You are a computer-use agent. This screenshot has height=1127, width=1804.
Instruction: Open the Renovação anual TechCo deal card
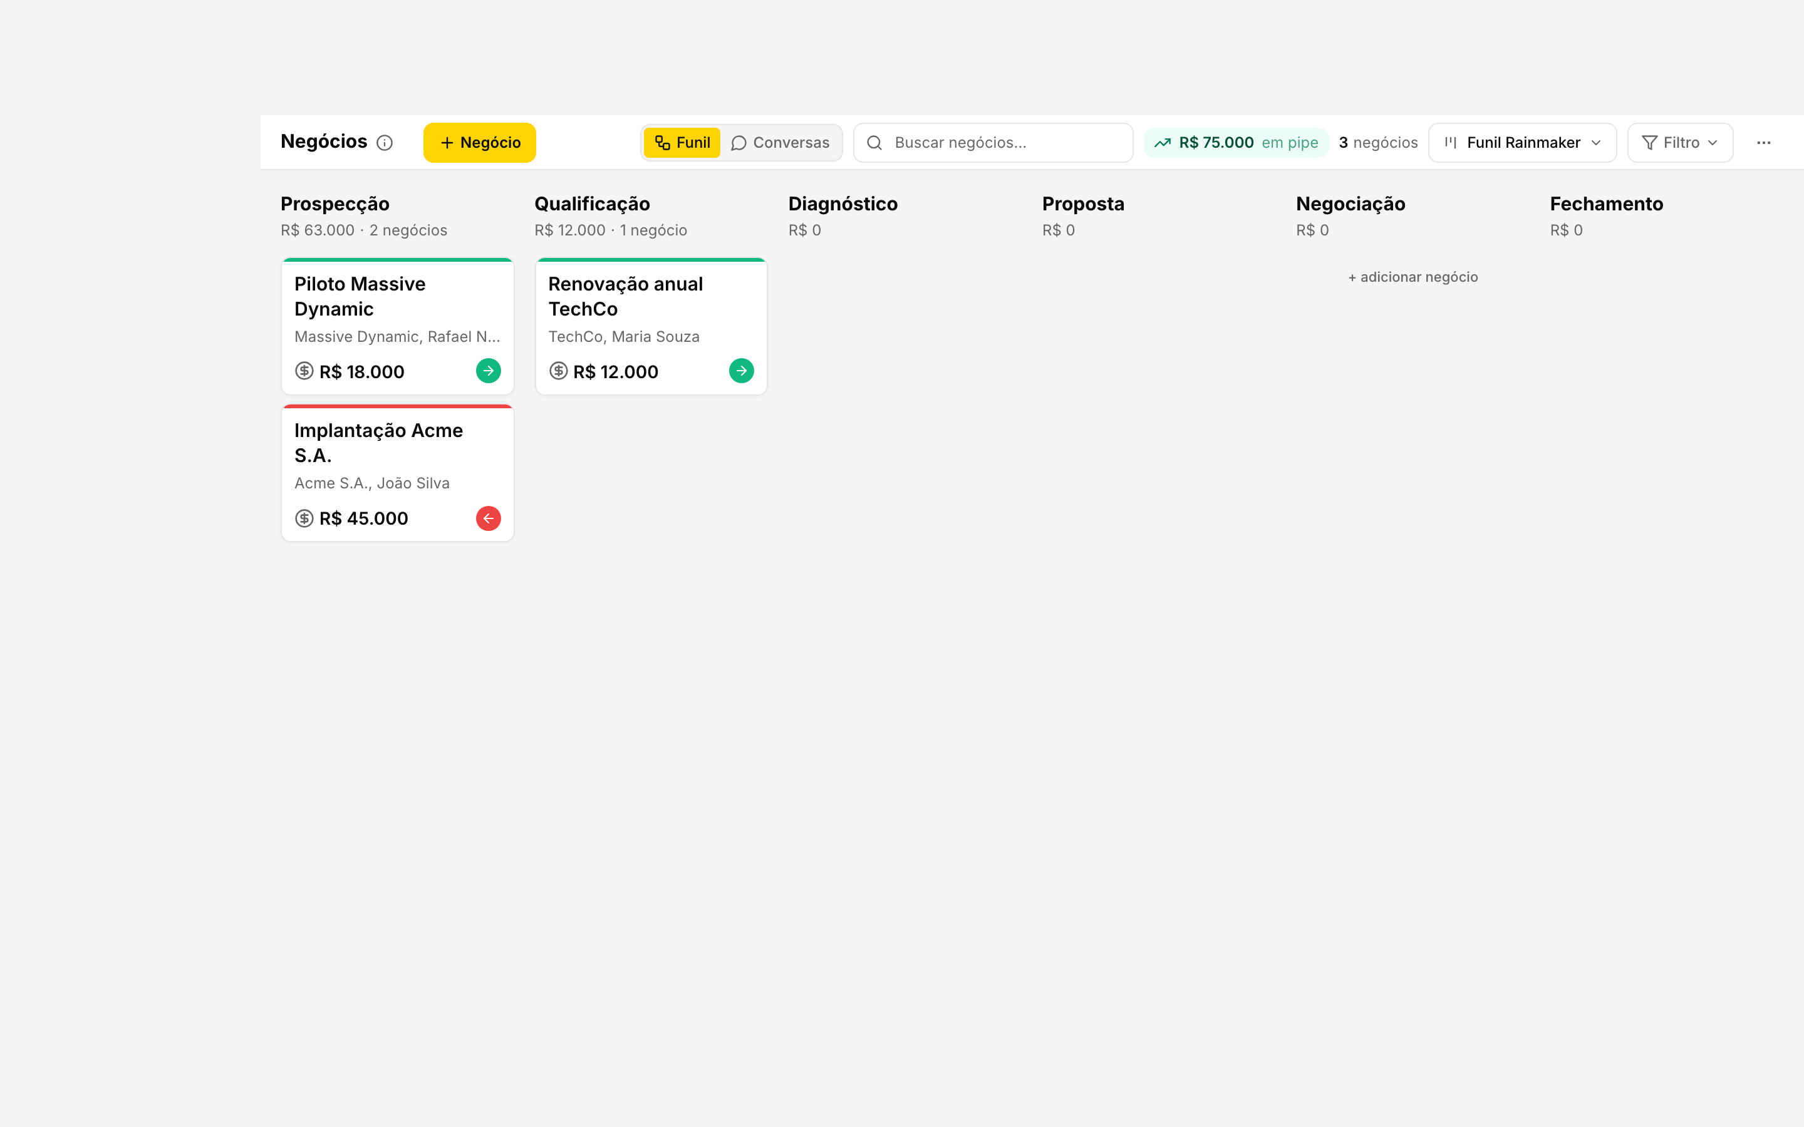(651, 326)
